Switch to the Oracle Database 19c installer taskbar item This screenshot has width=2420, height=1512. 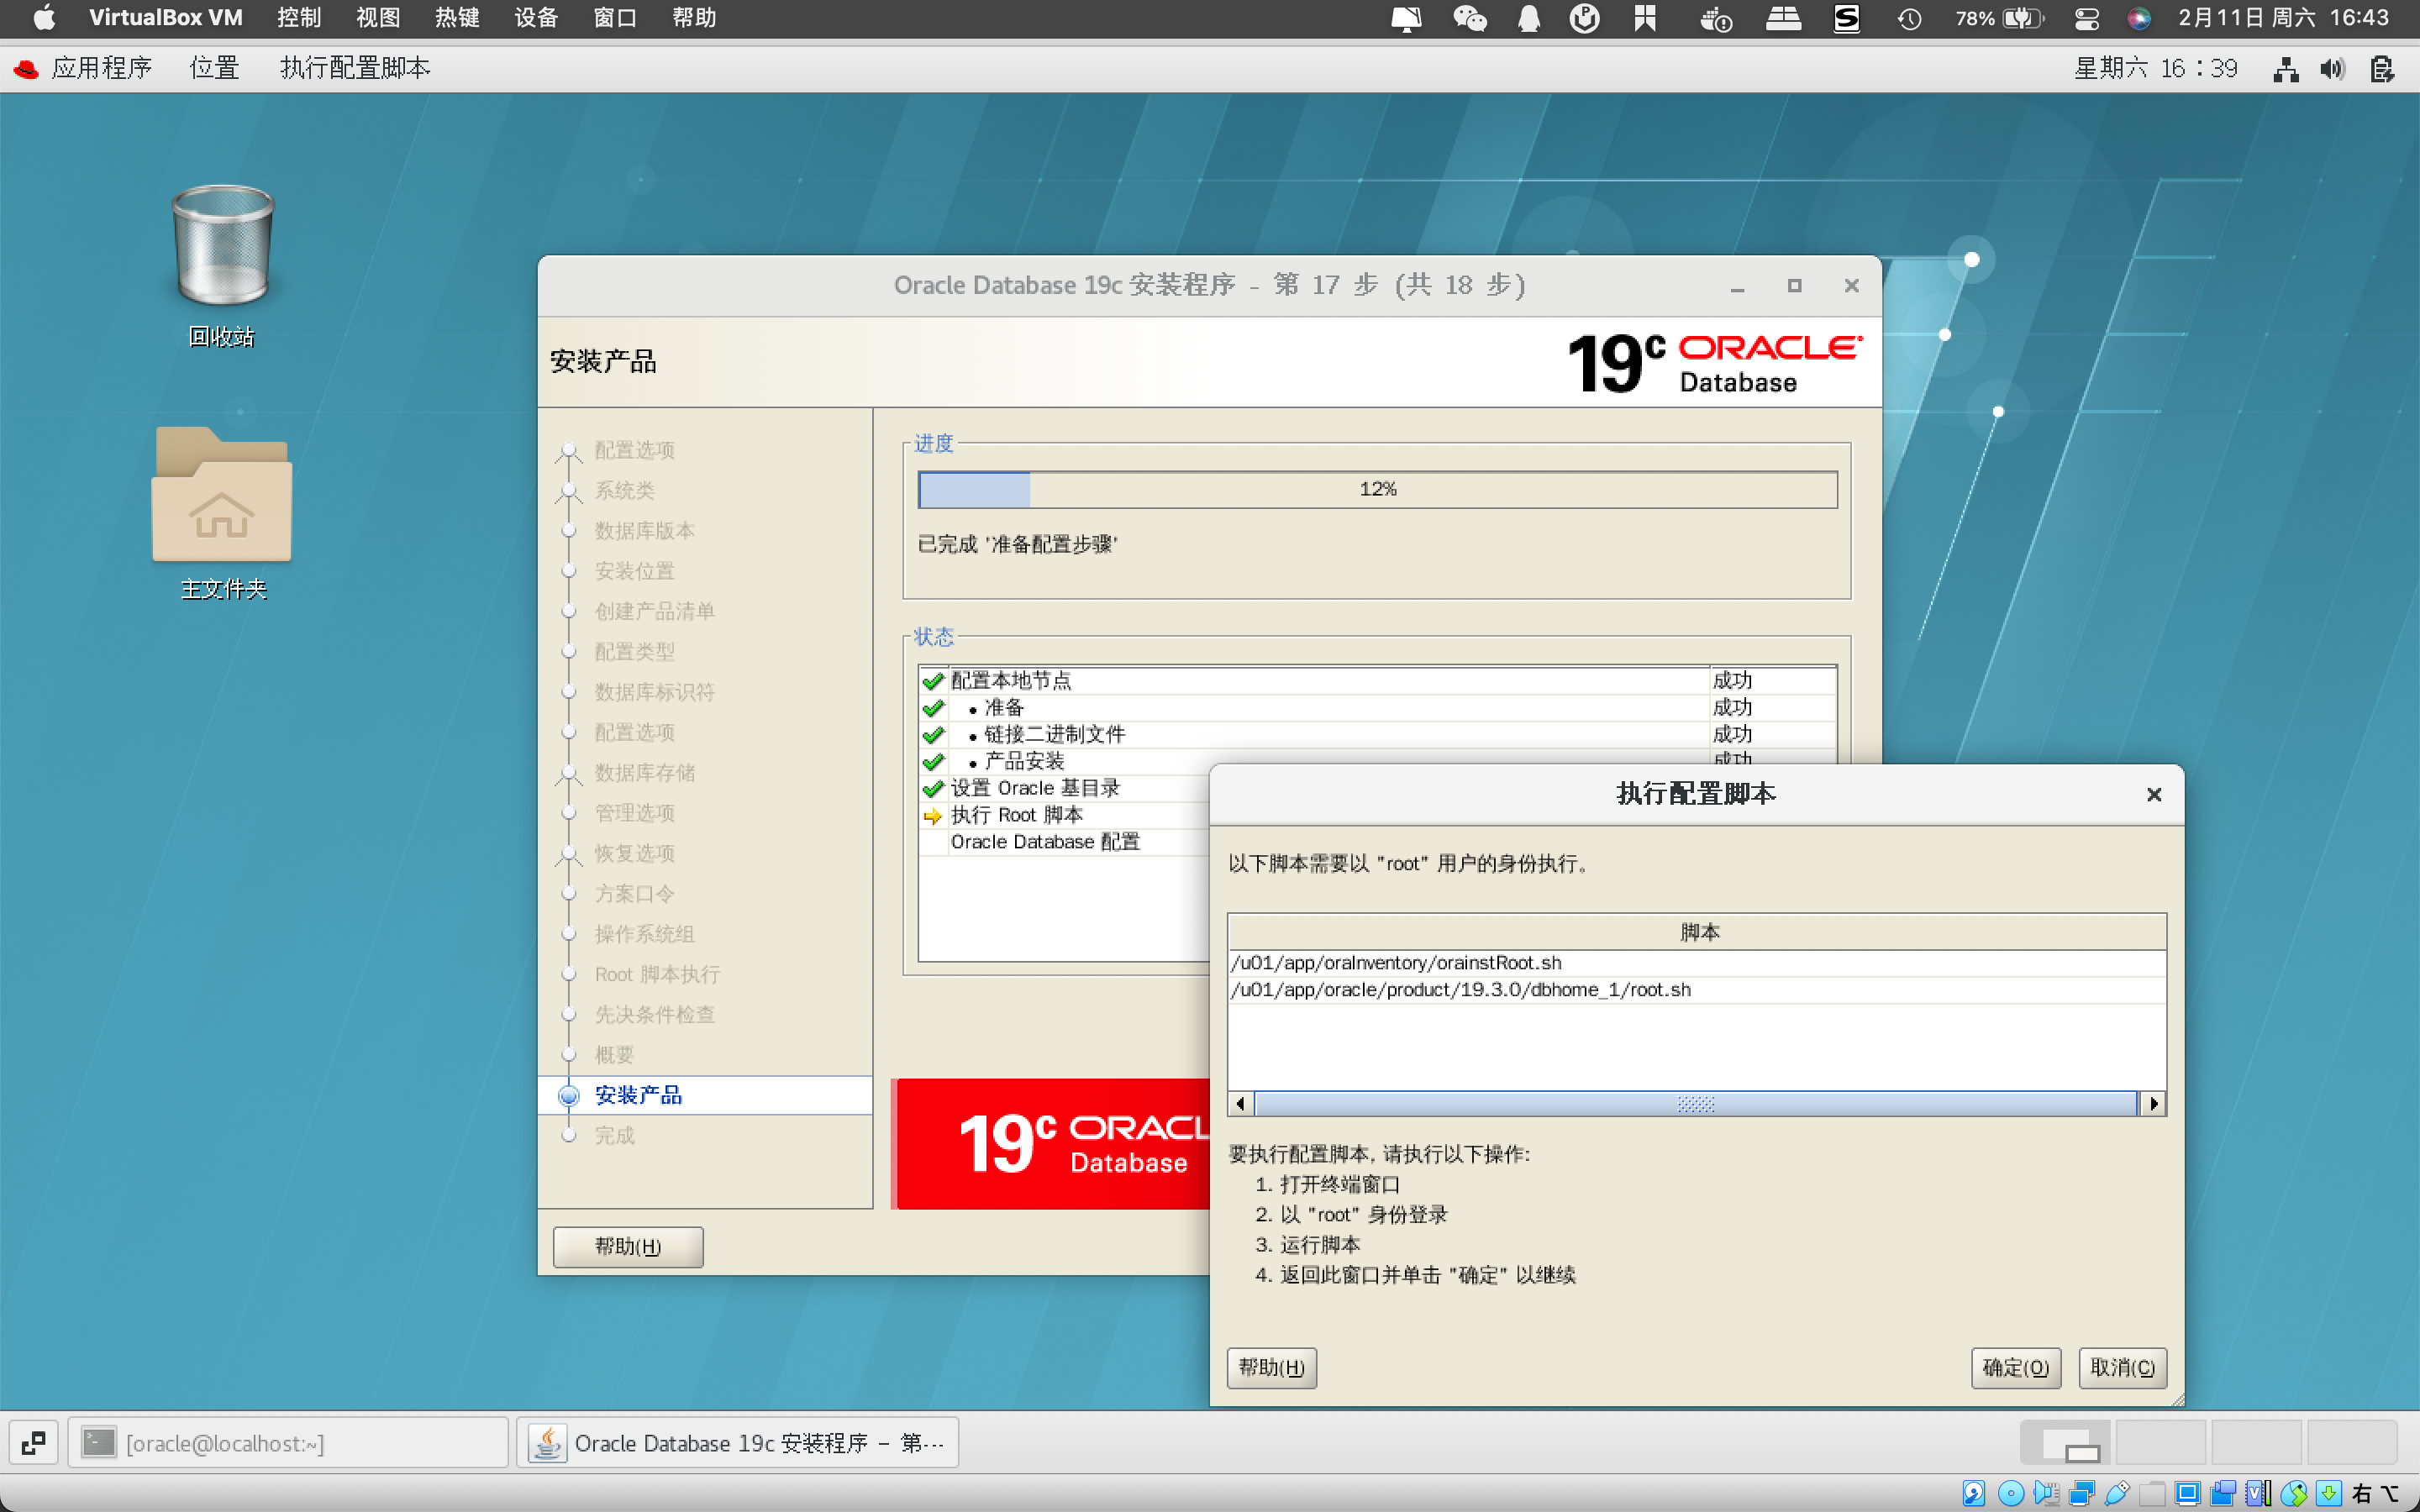[x=737, y=1443]
